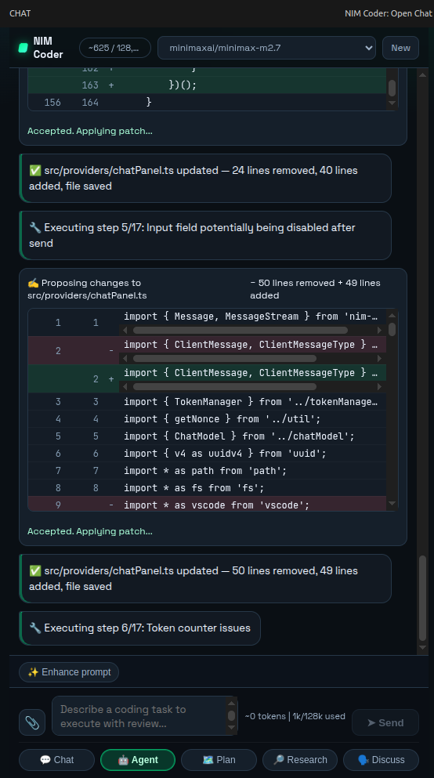Click the 50 lines removed + 49 lines added summary

(x=315, y=289)
